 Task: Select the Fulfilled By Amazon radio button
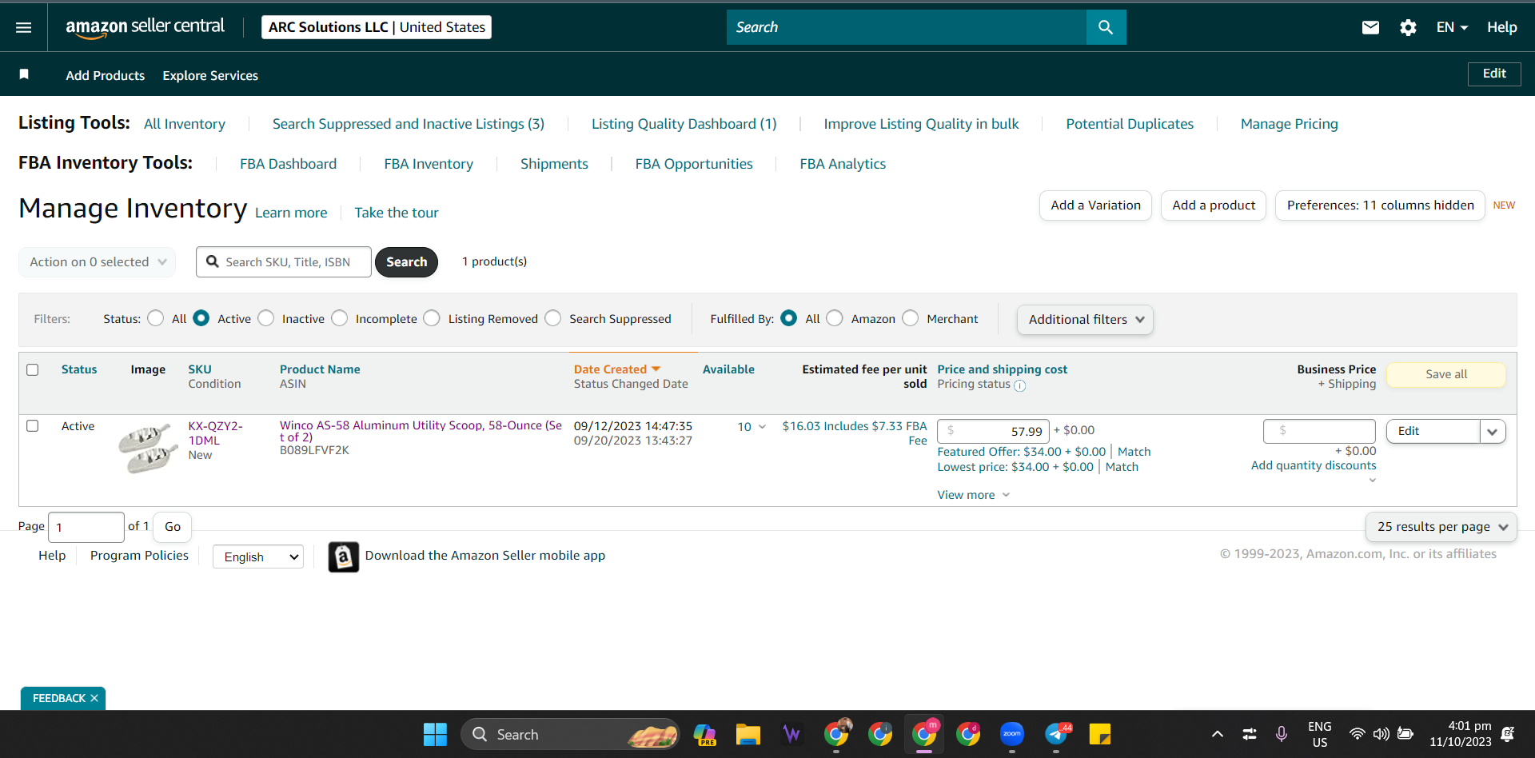(835, 318)
